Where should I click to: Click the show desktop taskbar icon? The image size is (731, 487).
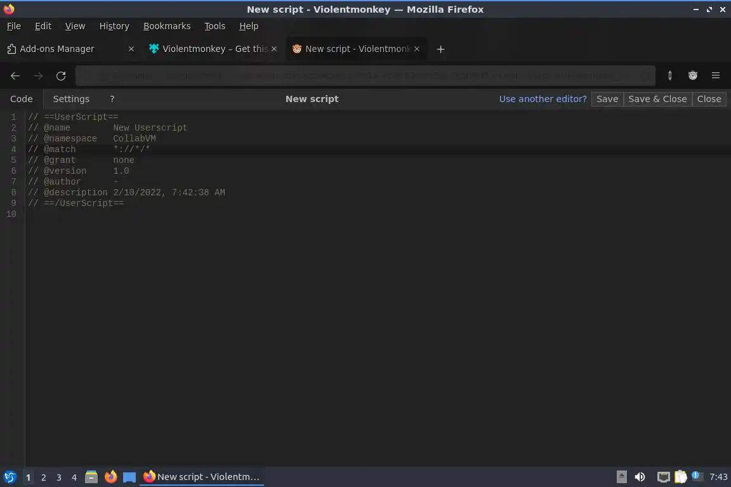click(129, 477)
